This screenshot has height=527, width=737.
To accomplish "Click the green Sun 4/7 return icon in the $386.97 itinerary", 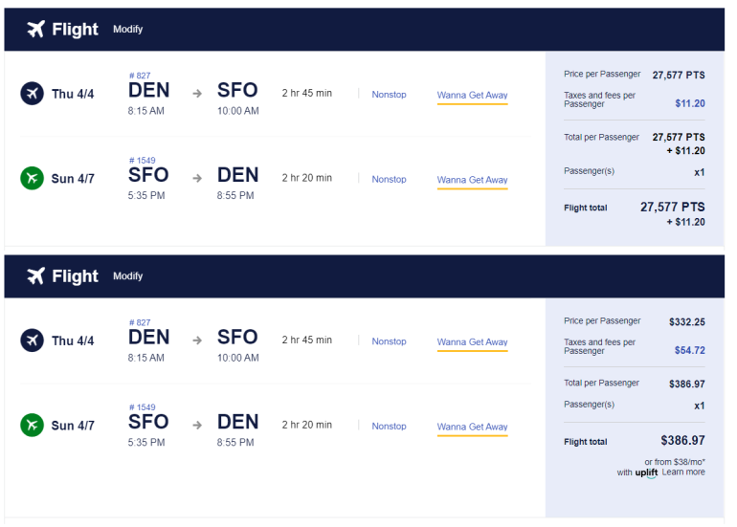I will coord(33,426).
